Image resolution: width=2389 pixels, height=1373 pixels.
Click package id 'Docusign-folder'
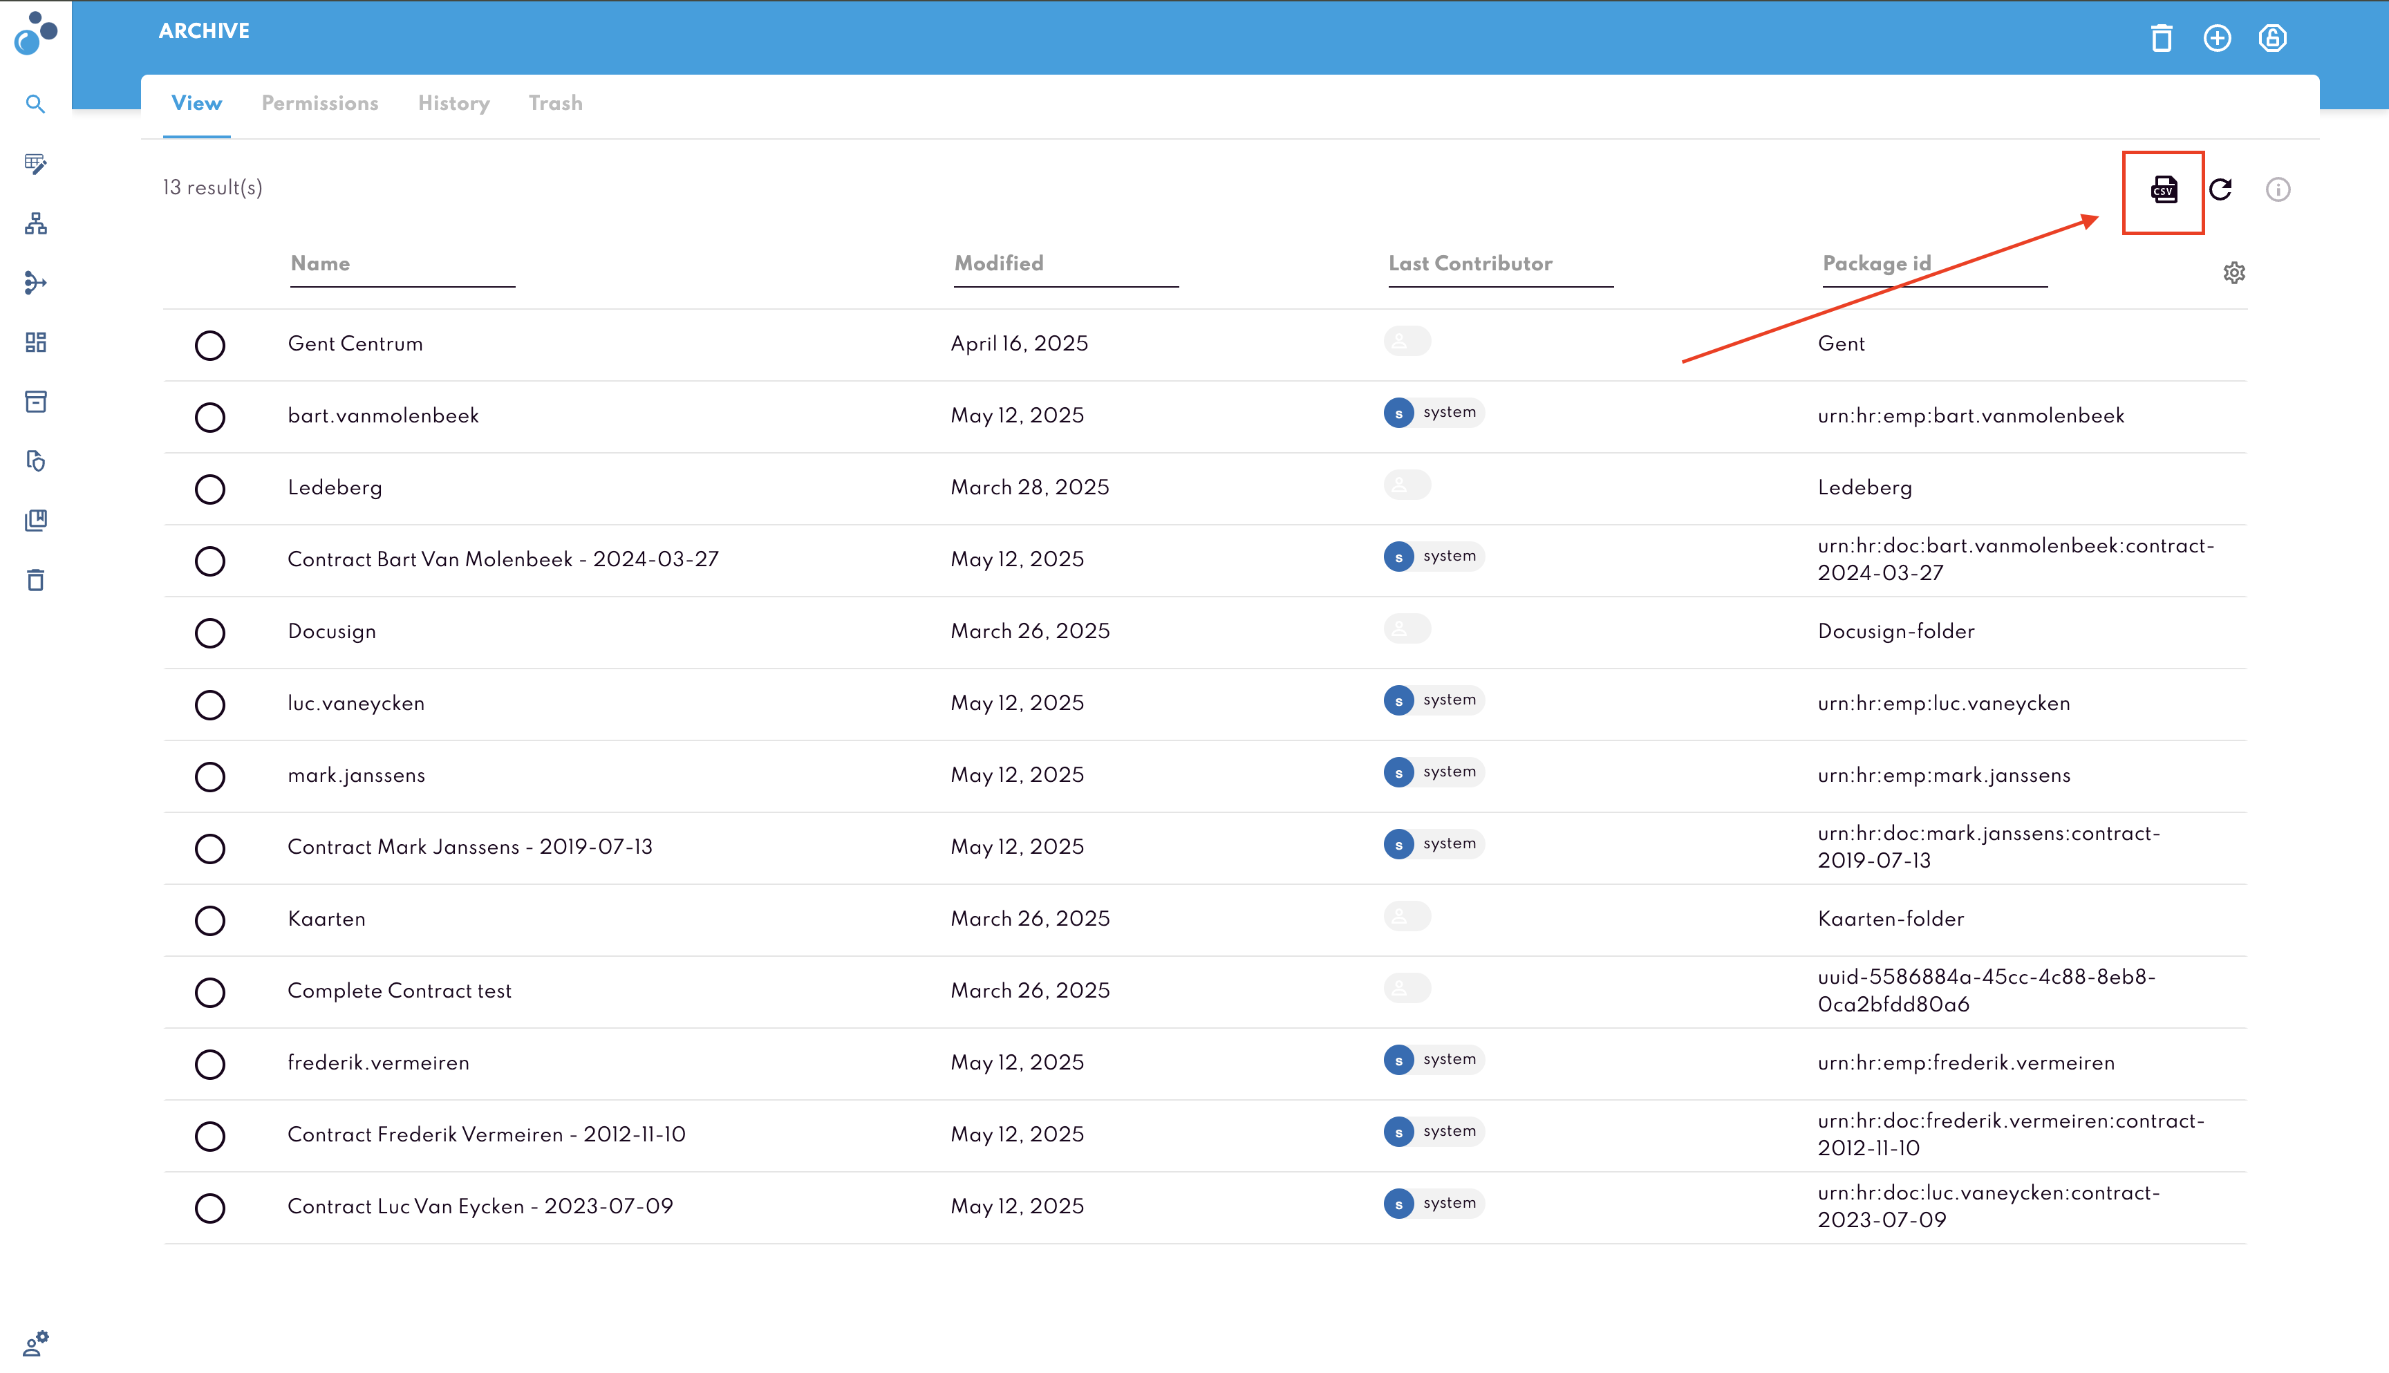pyautogui.click(x=1895, y=632)
